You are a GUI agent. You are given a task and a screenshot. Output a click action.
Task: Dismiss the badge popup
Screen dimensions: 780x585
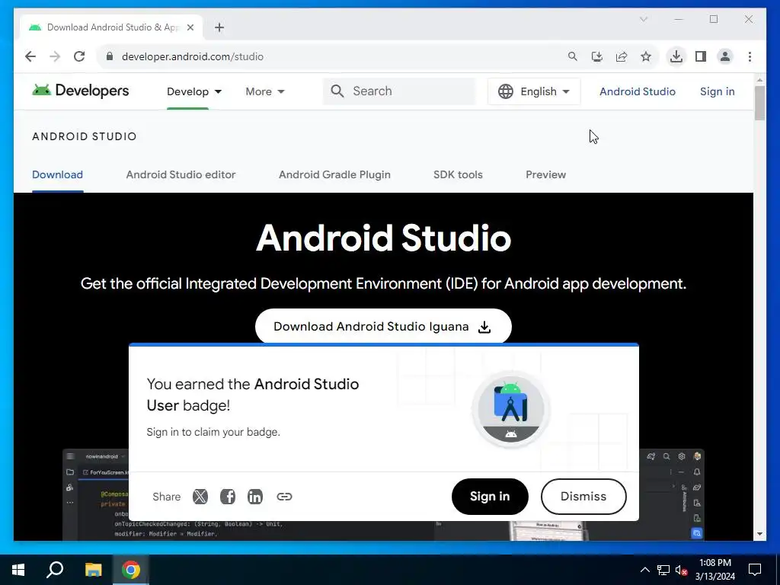(x=583, y=497)
